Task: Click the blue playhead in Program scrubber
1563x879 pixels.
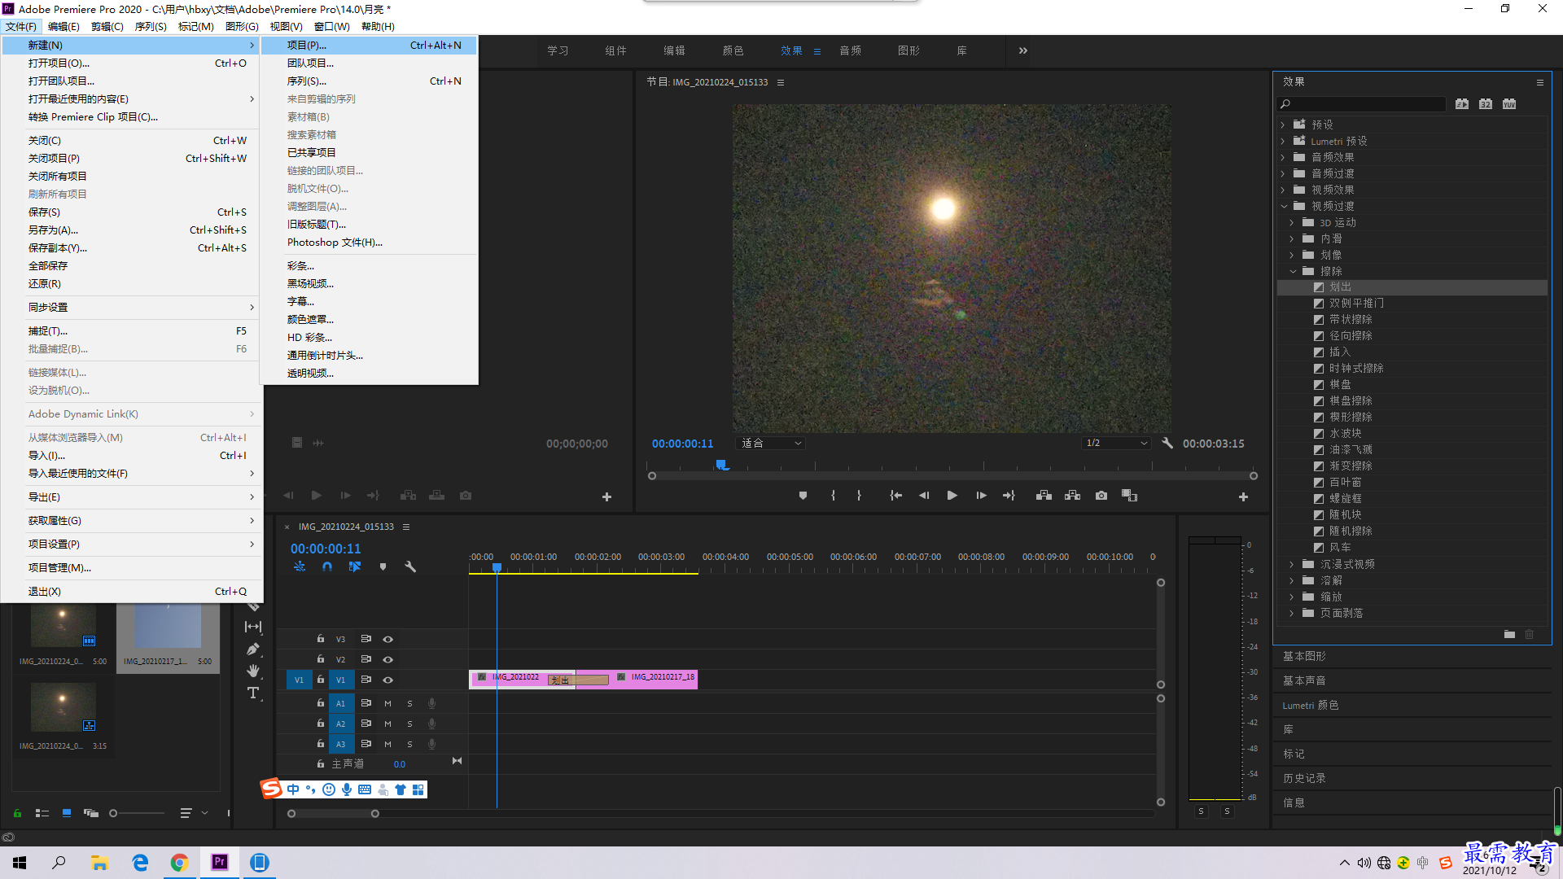Action: point(721,465)
